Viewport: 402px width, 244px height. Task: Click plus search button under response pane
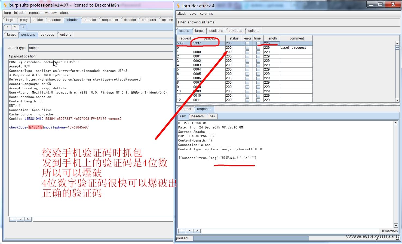[x=182, y=231]
